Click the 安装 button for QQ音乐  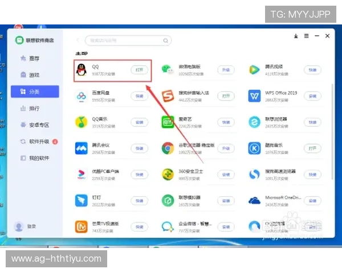139,122
